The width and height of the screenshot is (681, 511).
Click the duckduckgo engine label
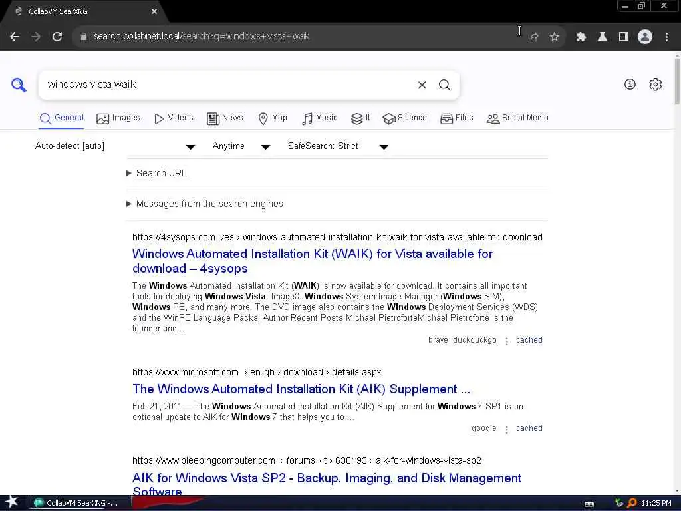(474, 340)
